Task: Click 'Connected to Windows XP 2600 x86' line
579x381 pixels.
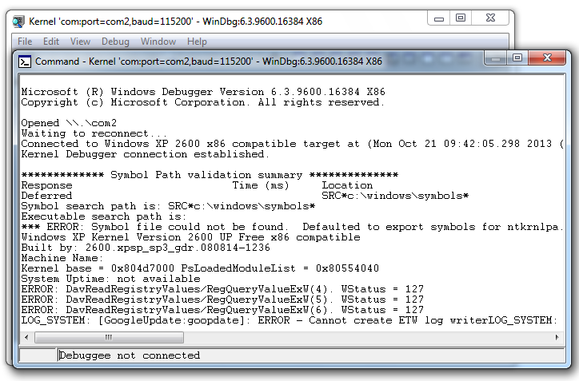Action: tap(292, 144)
